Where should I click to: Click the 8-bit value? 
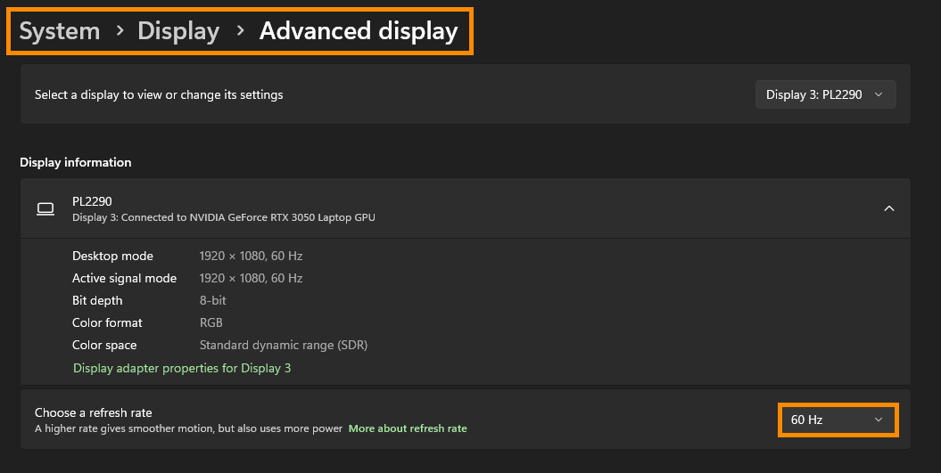pos(212,300)
